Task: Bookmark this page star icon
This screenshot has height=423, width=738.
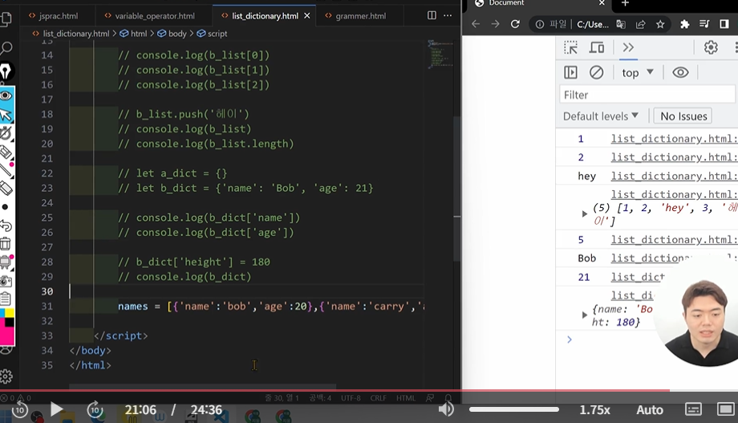Action: pos(660,24)
